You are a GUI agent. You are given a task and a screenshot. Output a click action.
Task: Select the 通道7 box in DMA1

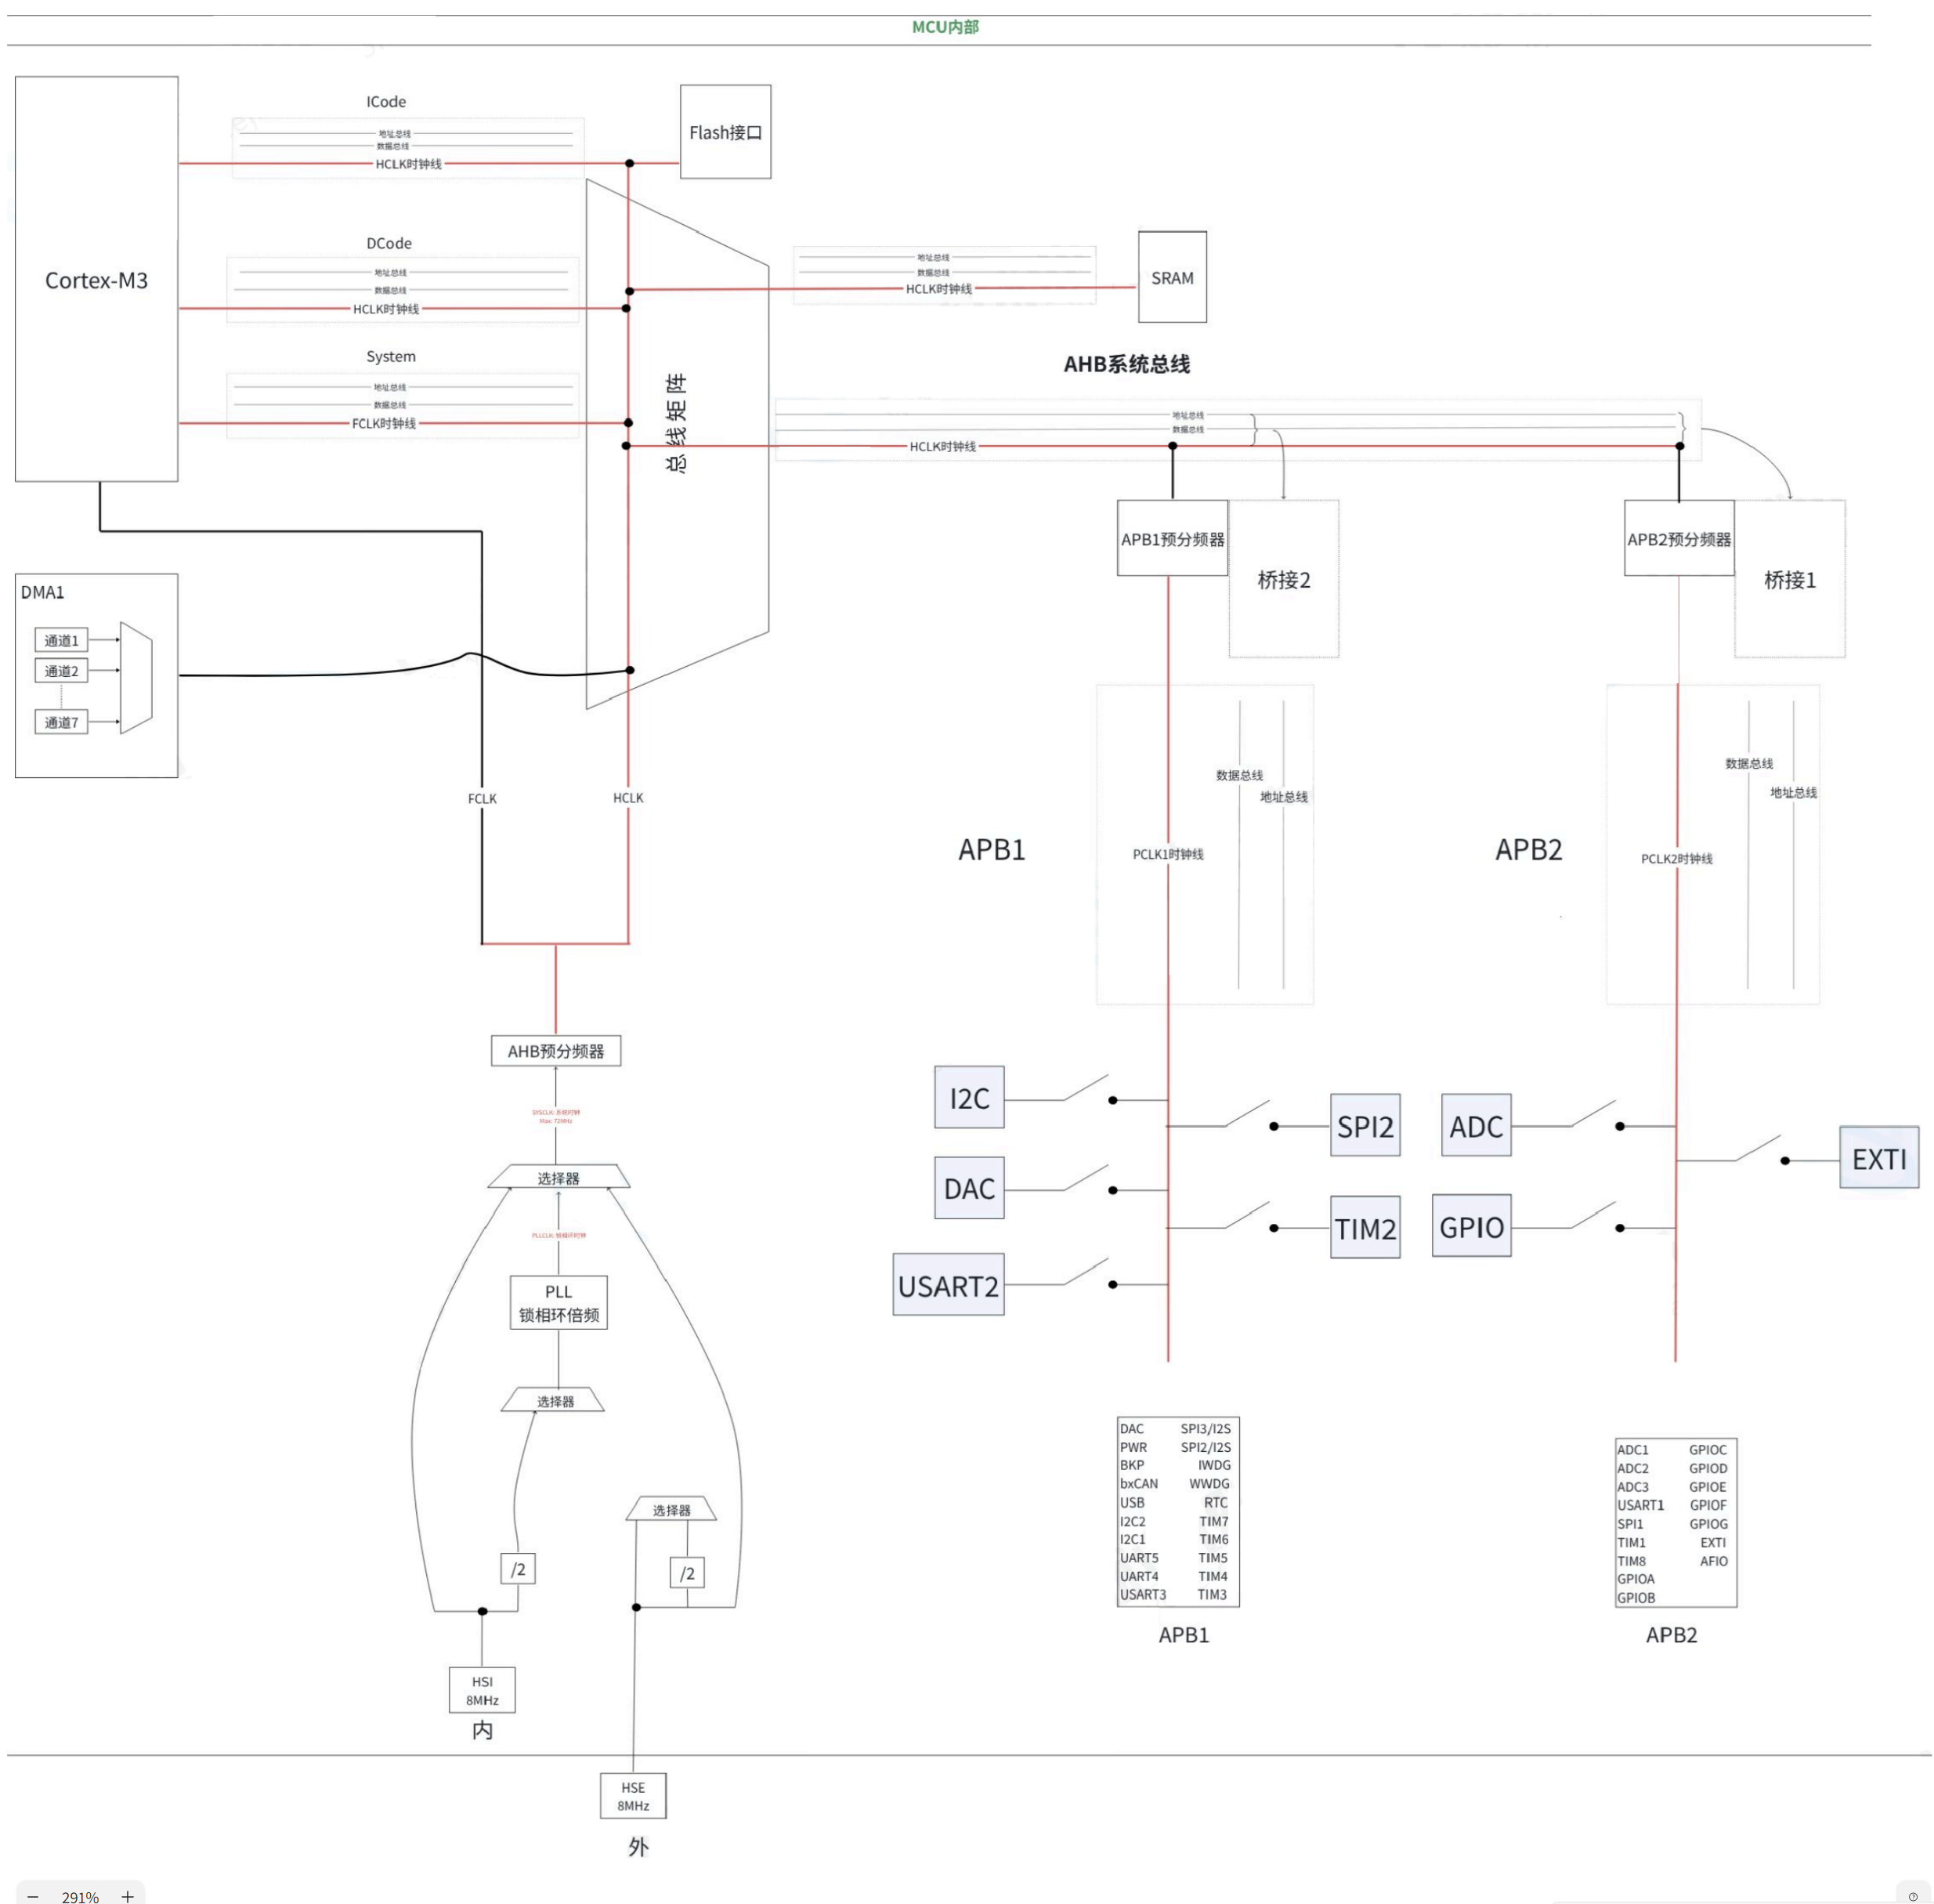(x=61, y=722)
